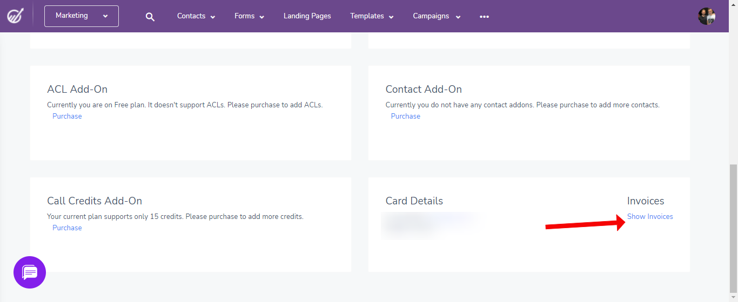This screenshot has width=738, height=302.
Task: Open the Templates dropdown
Action: 372,16
